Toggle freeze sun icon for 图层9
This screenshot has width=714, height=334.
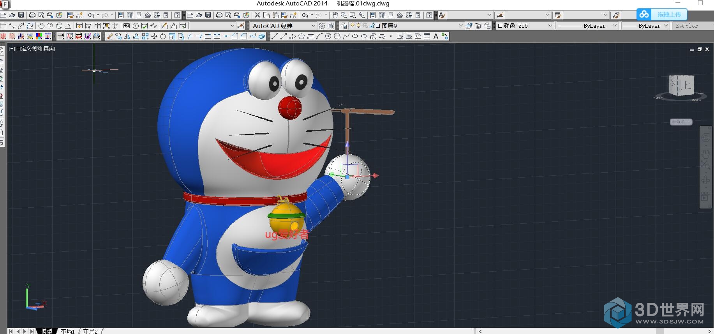[359, 26]
